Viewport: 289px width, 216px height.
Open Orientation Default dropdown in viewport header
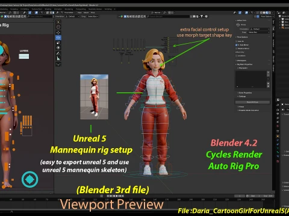click(72, 16)
